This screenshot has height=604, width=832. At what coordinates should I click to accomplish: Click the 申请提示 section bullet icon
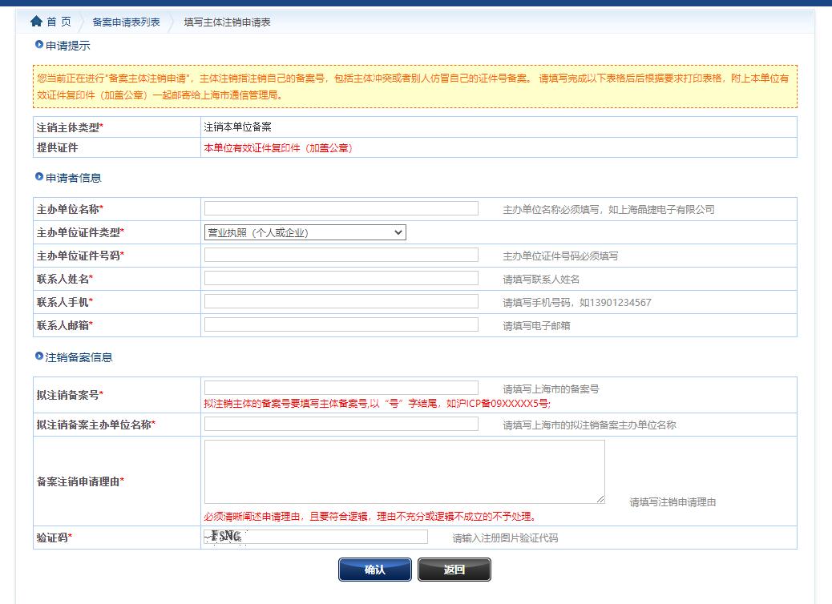click(38, 45)
